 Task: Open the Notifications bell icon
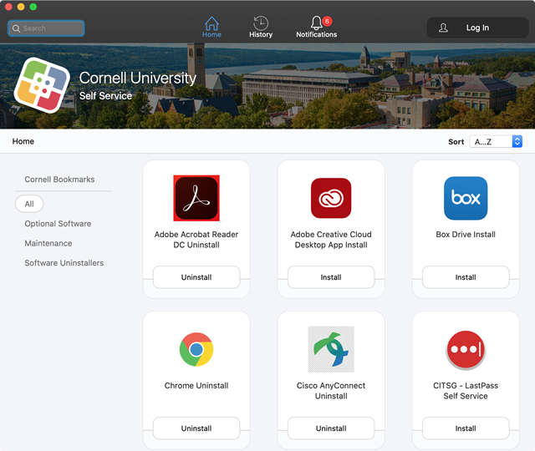316,23
